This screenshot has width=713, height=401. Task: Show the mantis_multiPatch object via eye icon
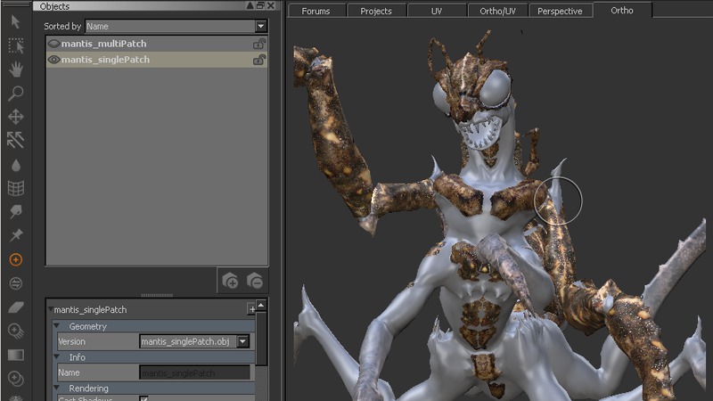pos(53,44)
